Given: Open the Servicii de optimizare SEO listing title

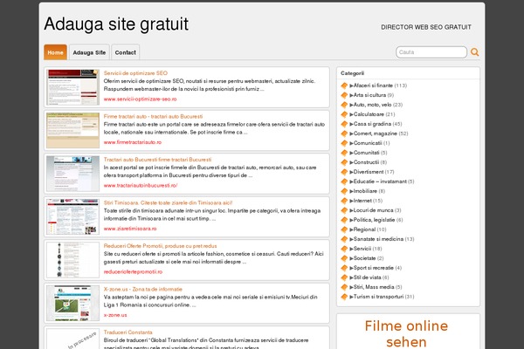Looking at the screenshot, I should [x=135, y=73].
